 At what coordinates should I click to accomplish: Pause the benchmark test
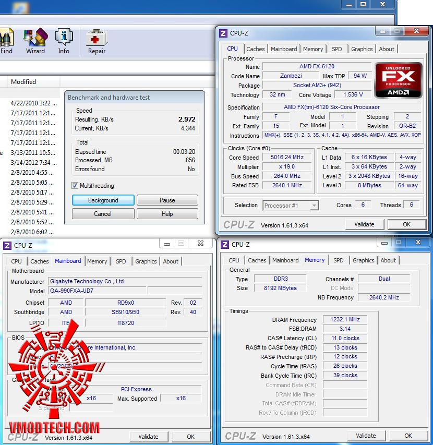pos(167,200)
